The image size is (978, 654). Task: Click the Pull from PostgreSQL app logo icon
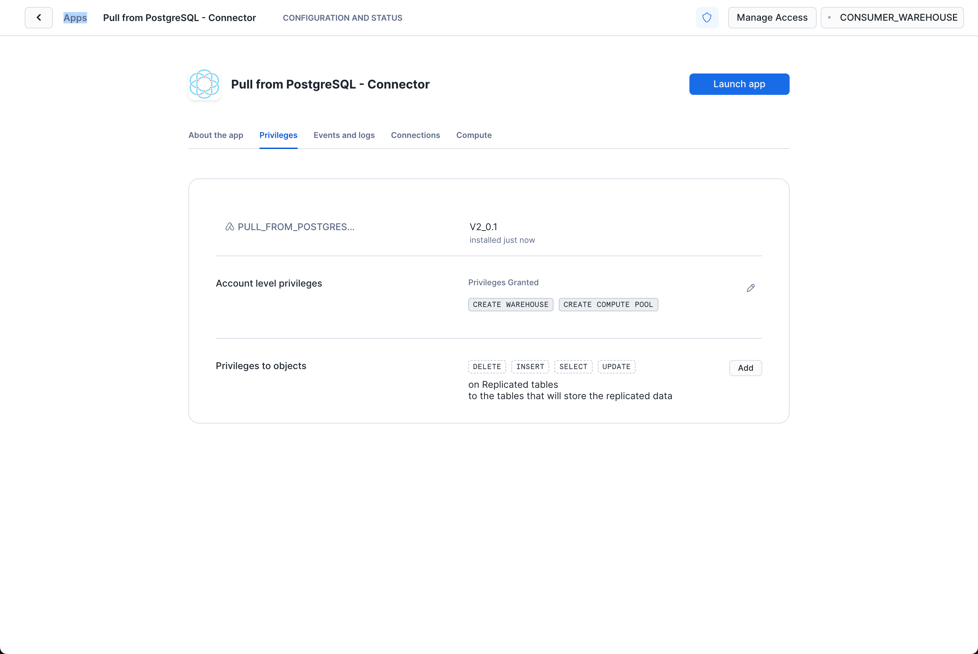204,84
